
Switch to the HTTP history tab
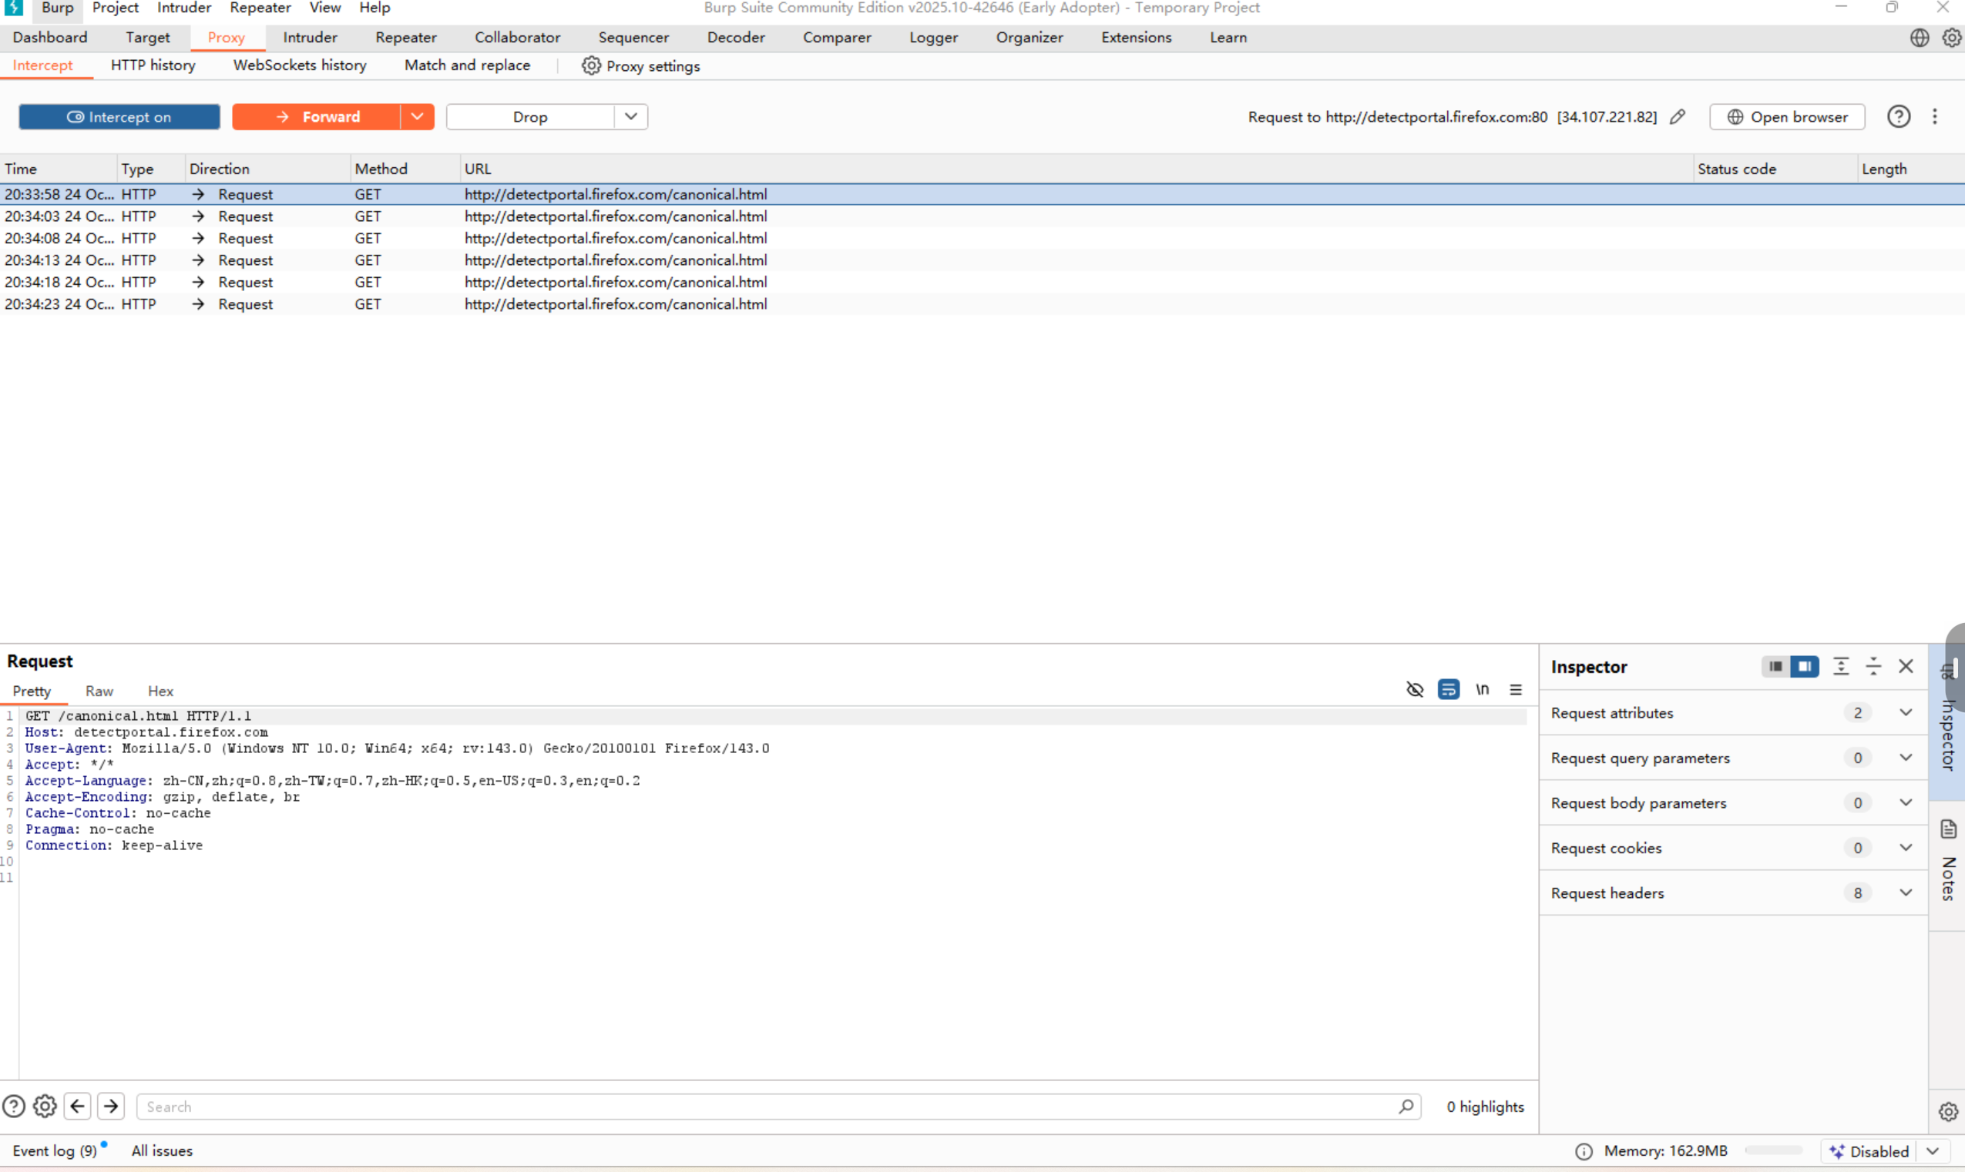point(153,65)
